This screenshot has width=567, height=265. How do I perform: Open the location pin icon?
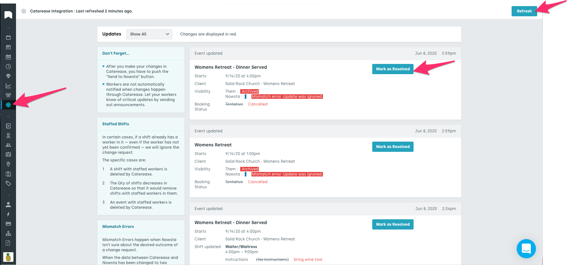coord(8,164)
